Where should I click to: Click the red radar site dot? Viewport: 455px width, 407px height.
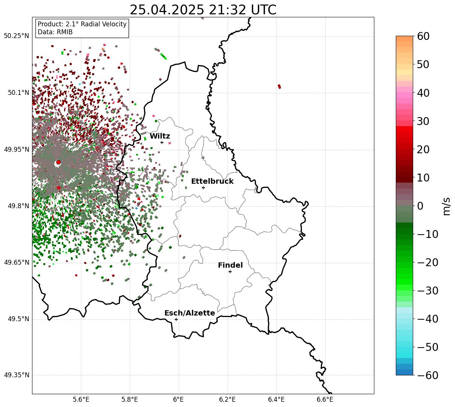click(x=58, y=162)
